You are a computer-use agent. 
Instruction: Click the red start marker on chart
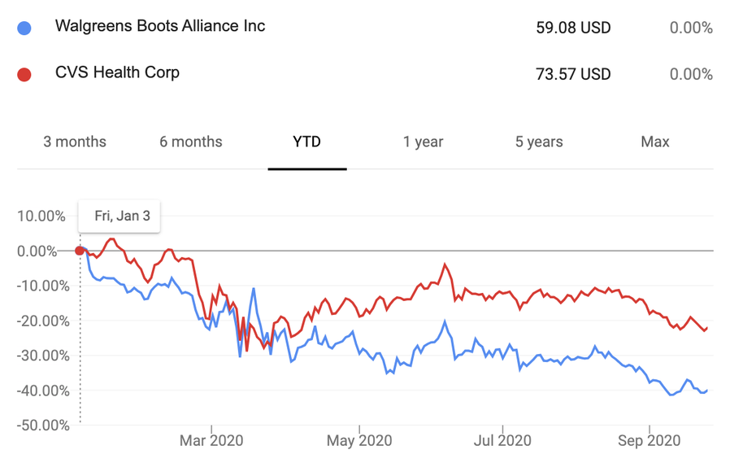pyautogui.click(x=80, y=251)
